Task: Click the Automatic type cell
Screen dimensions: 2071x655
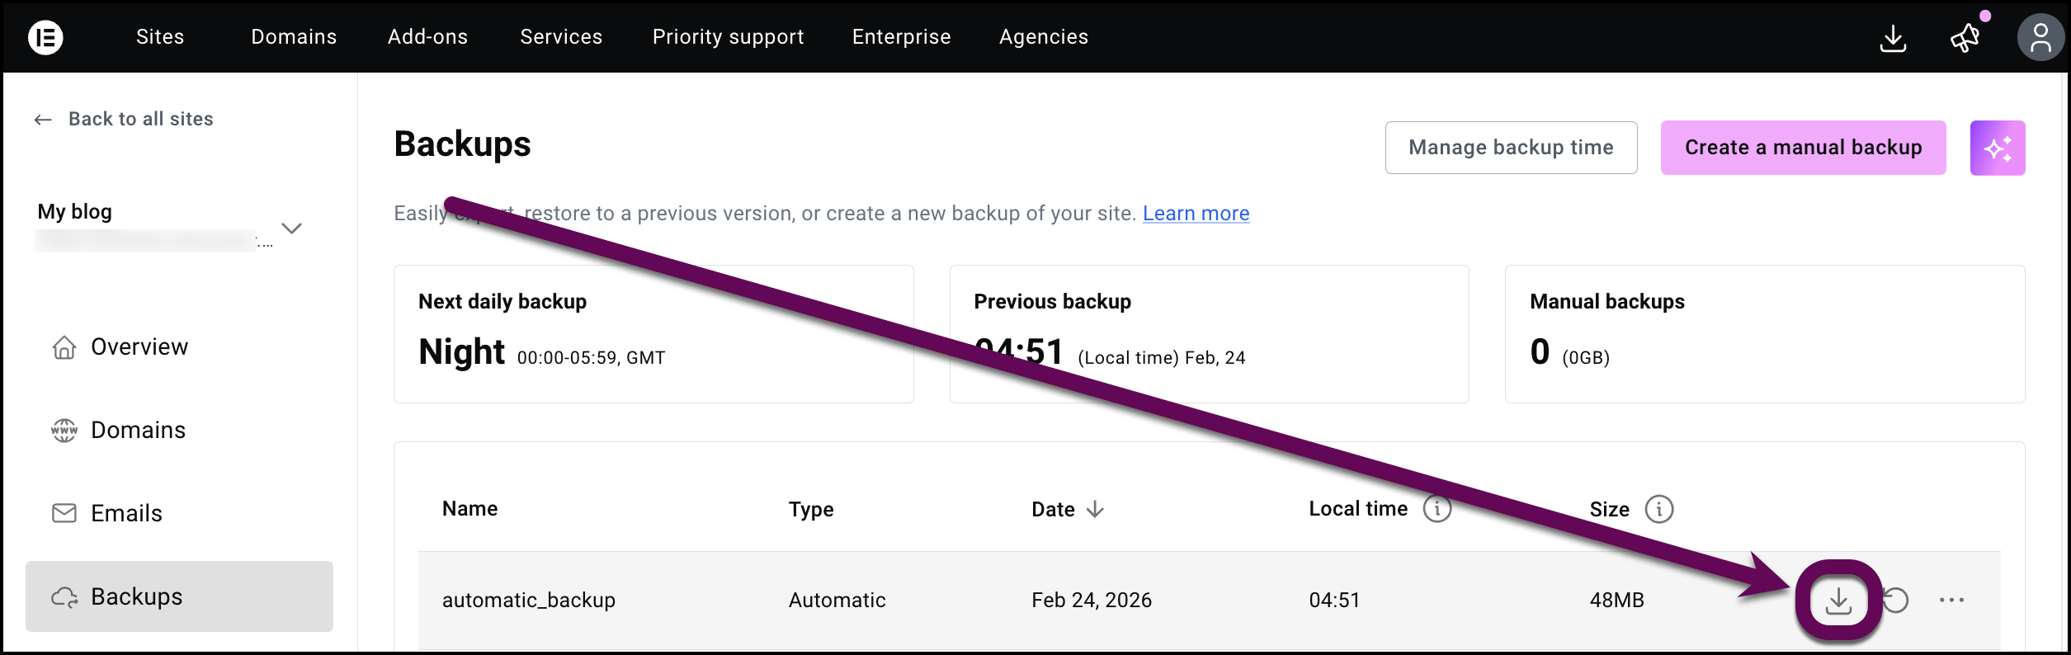Action: (837, 600)
